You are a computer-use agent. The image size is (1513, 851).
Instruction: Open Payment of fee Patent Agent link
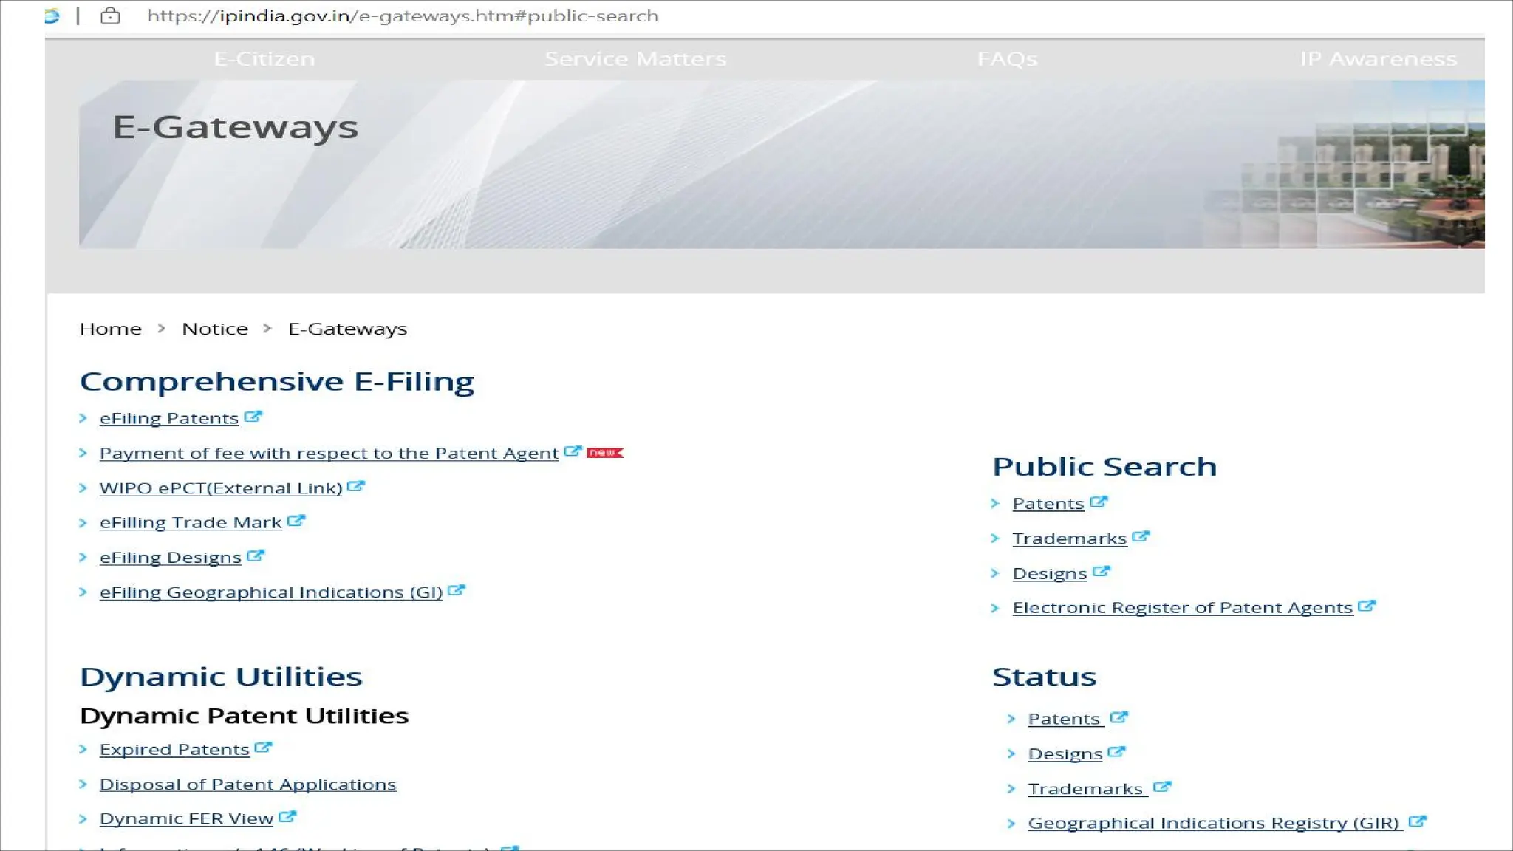(329, 454)
